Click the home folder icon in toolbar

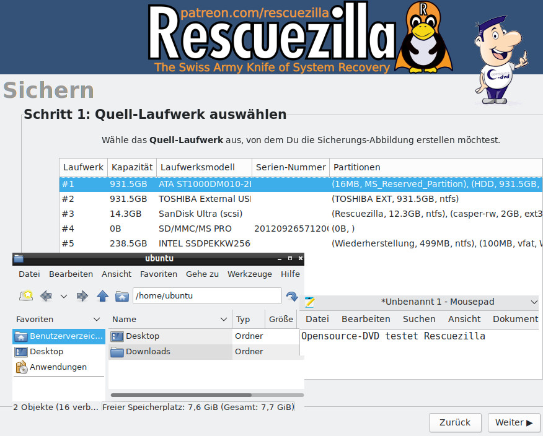tap(121, 296)
